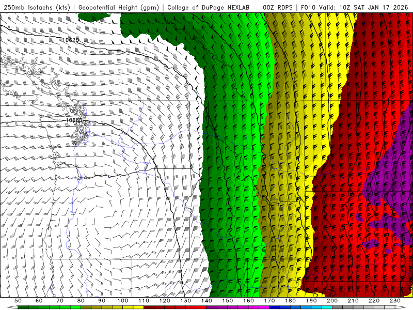Click the 'Geopotential Height (gpm)' header text
413x310 pixels.
[x=119, y=8]
